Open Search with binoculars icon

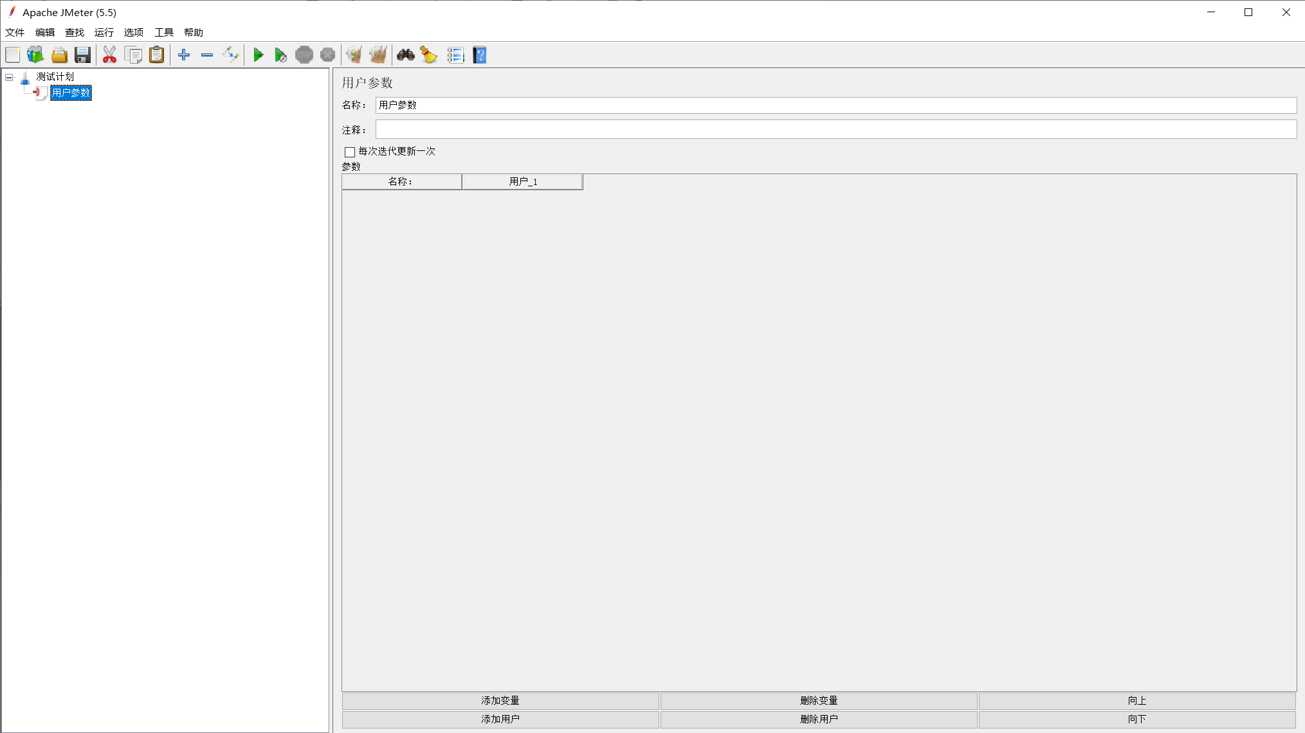point(406,55)
